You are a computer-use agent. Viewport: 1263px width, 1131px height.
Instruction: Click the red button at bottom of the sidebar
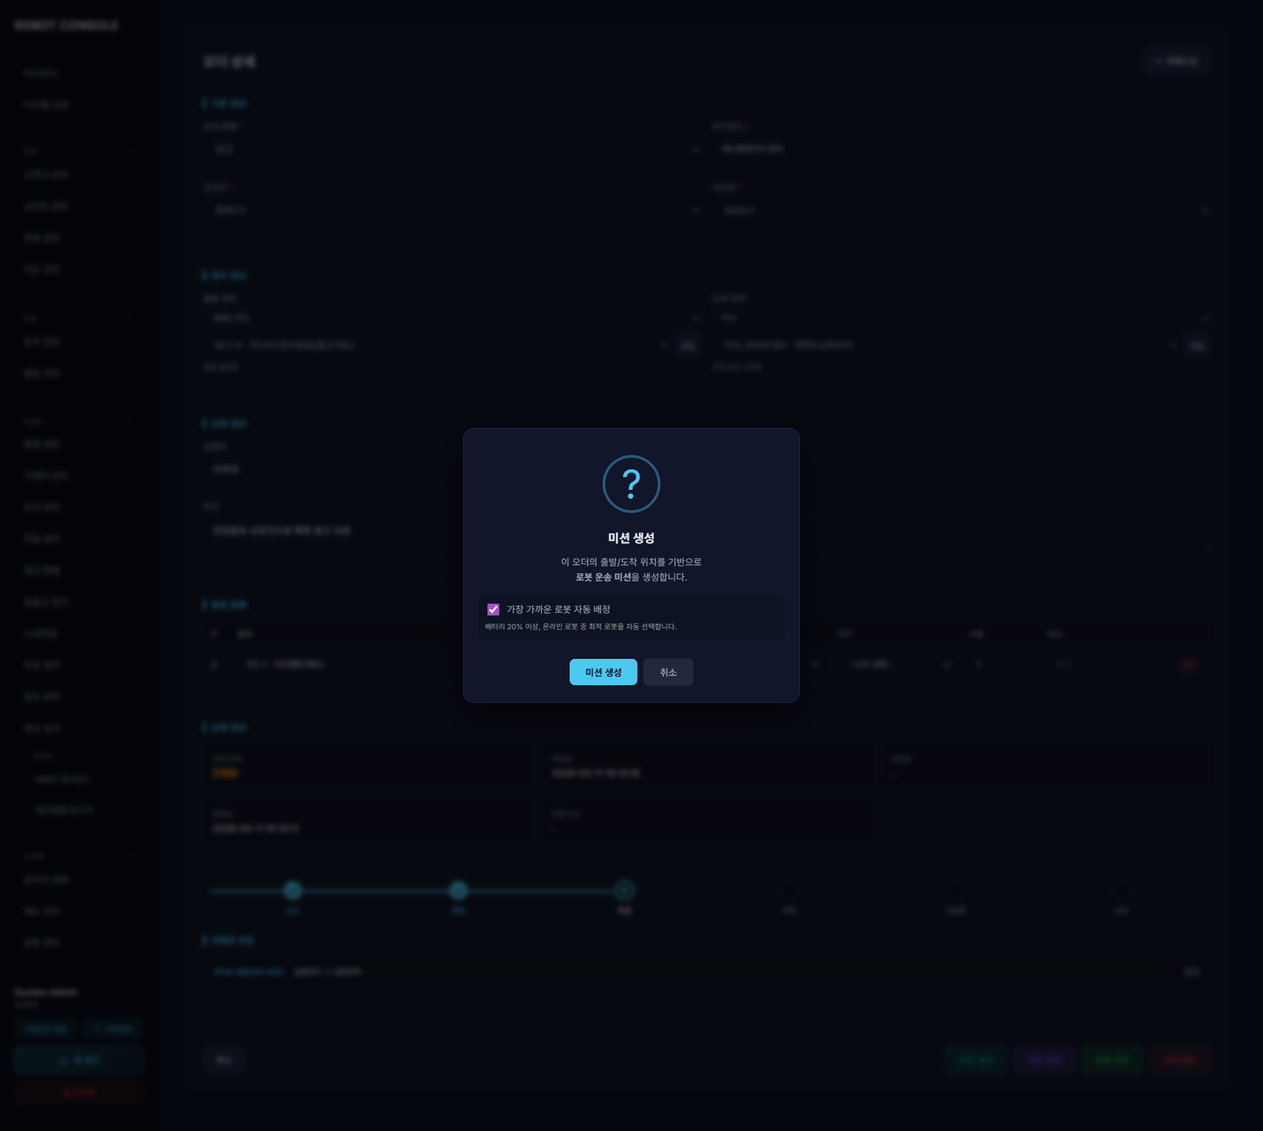pyautogui.click(x=79, y=1093)
